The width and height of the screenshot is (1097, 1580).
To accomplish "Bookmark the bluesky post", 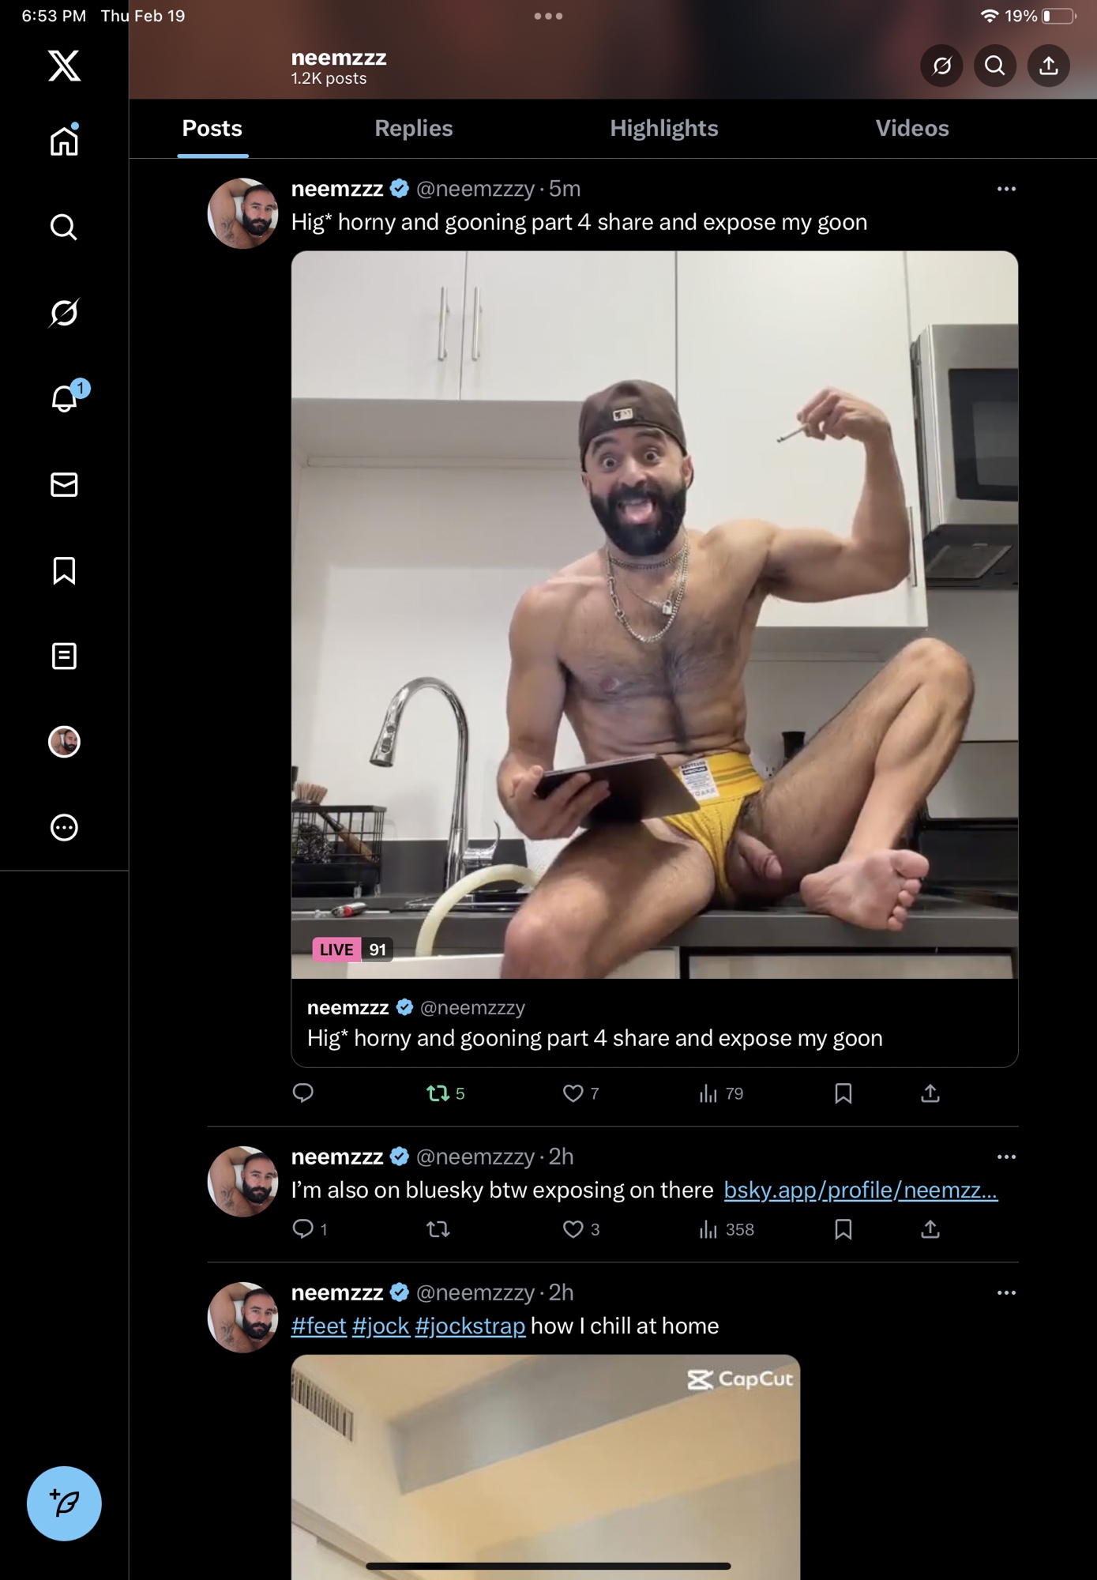I will pos(843,1229).
